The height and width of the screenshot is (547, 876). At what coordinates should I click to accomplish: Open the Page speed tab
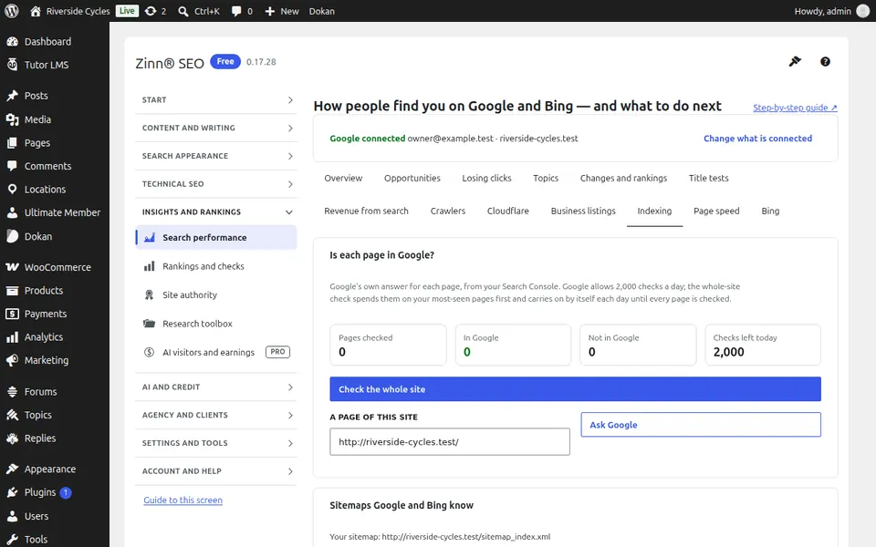click(716, 211)
